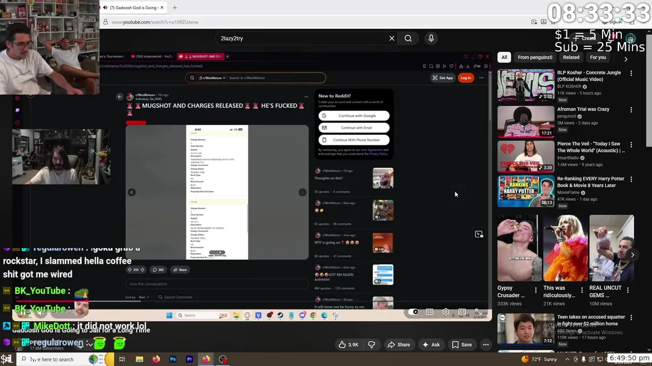
Task: Select the All filter chip
Action: 504,57
